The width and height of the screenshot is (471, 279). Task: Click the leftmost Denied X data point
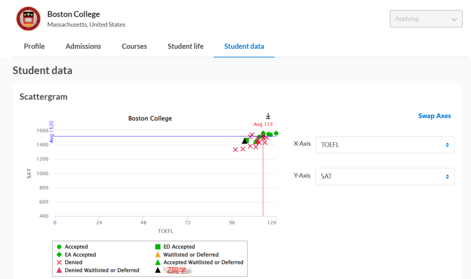click(235, 150)
